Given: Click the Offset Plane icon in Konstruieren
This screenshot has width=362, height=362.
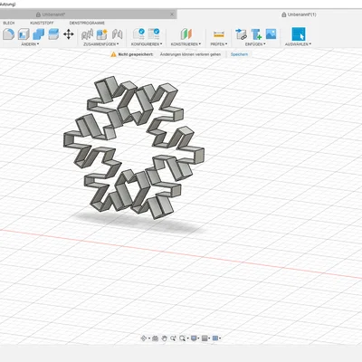Looking at the screenshot, I should pos(186,34).
